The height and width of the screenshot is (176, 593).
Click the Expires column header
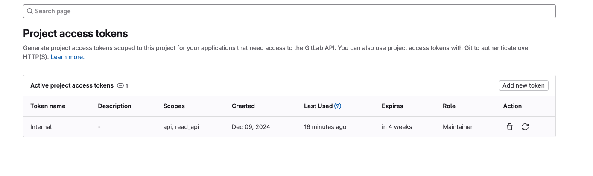pyautogui.click(x=392, y=106)
